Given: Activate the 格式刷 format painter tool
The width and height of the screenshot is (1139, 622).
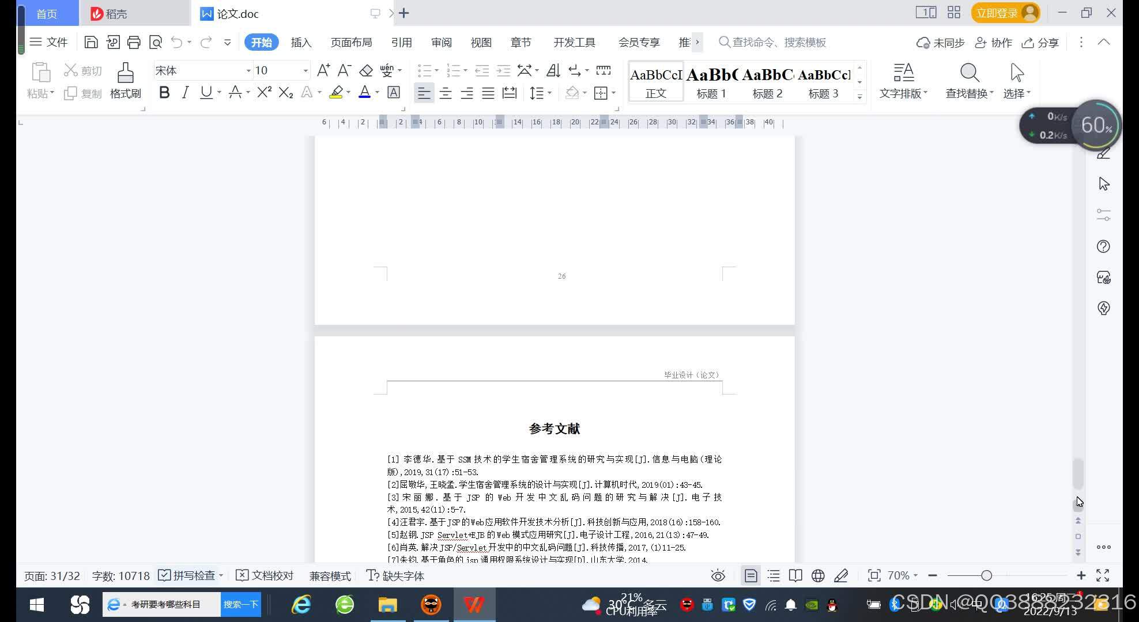Looking at the screenshot, I should 125,79.
